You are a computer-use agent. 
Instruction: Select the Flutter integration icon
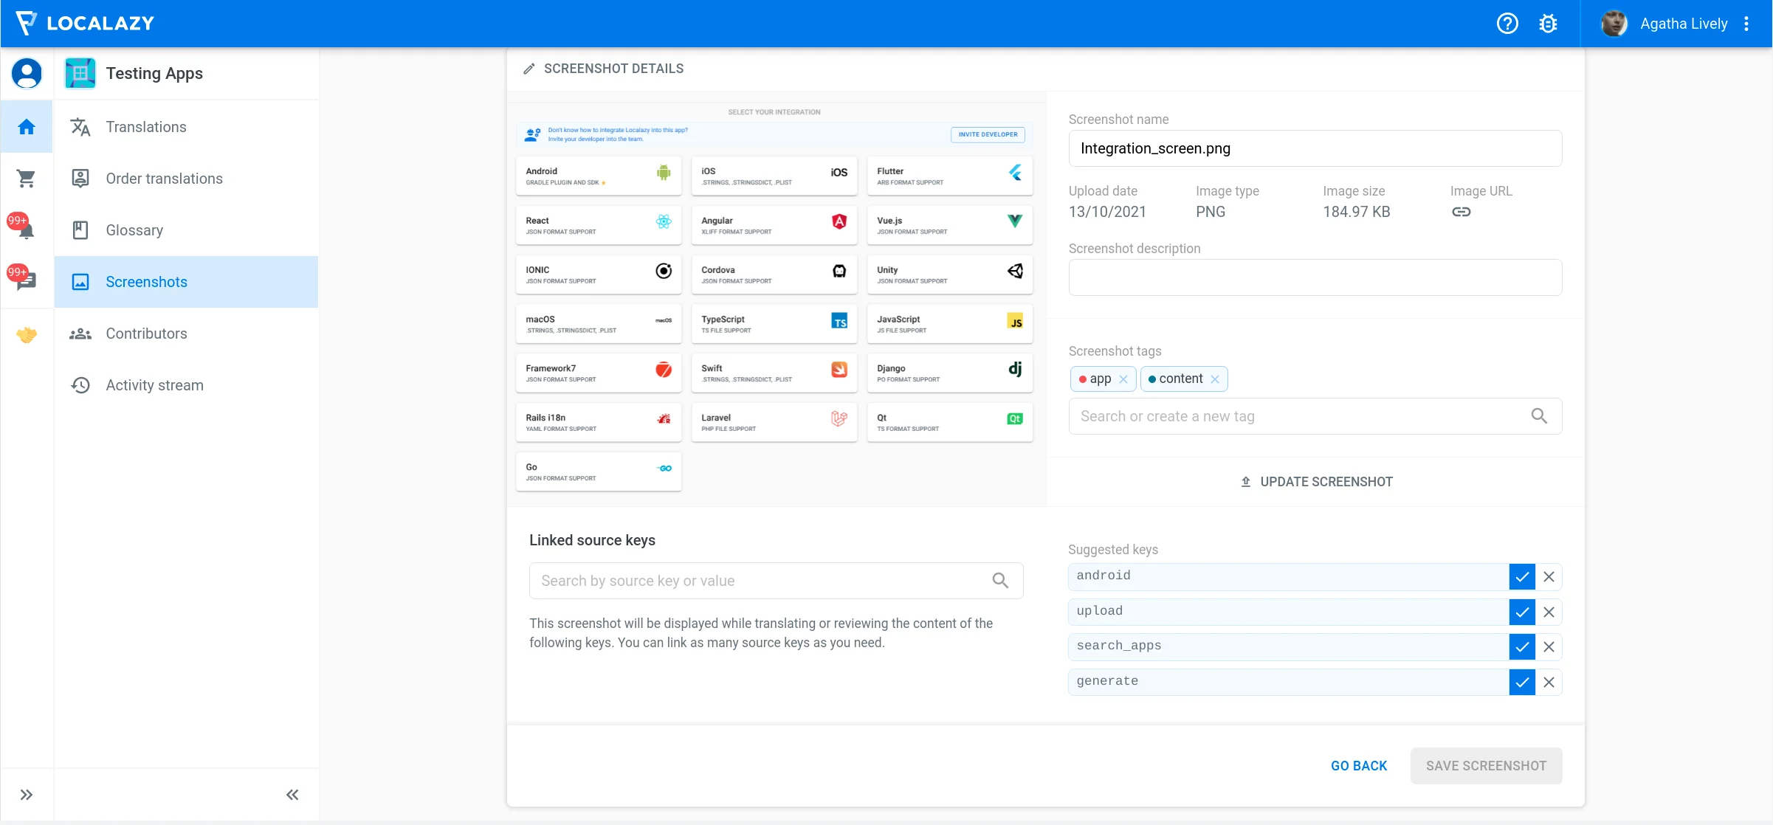point(1015,173)
